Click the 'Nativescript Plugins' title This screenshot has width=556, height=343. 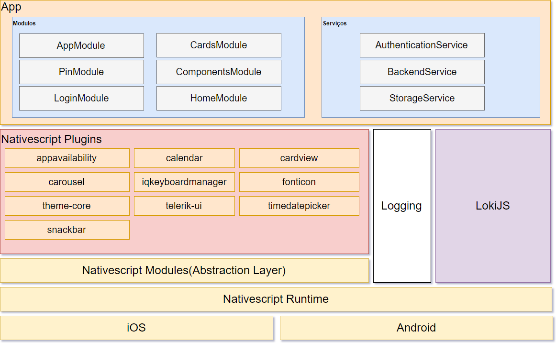(51, 139)
